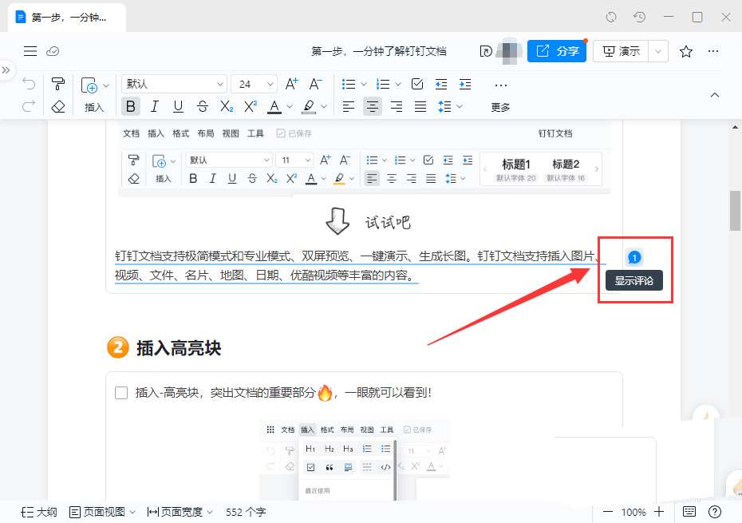Justify text in the top toolbar

click(420, 106)
